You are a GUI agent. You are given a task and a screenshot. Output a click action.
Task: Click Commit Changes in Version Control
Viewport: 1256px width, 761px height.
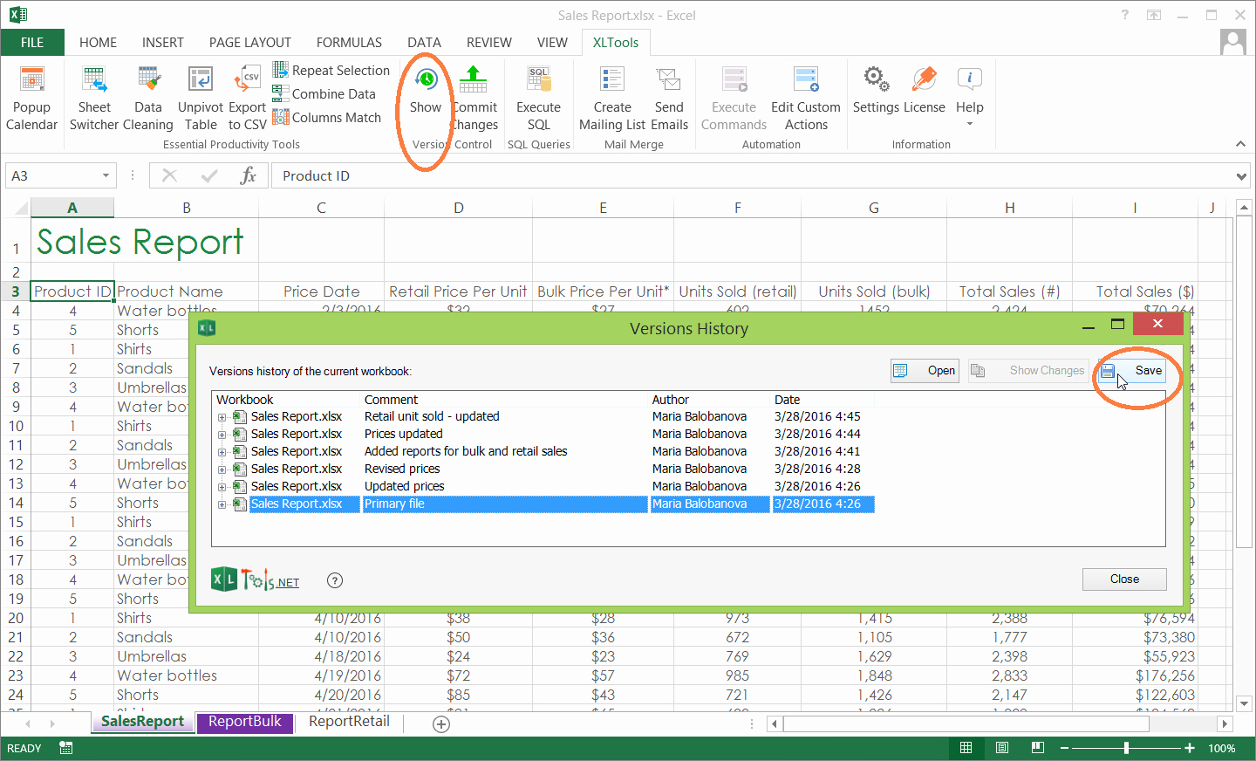474,98
